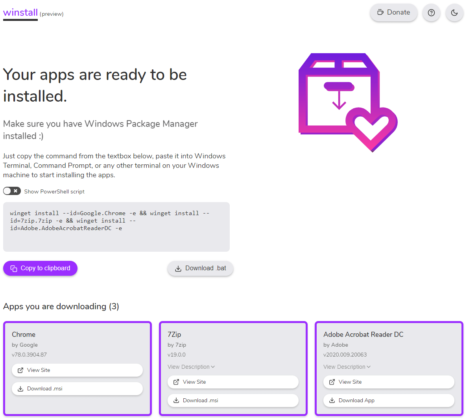The image size is (465, 418).
Task: Click Download App for Adobe Acrobat Reader
Action: click(389, 401)
